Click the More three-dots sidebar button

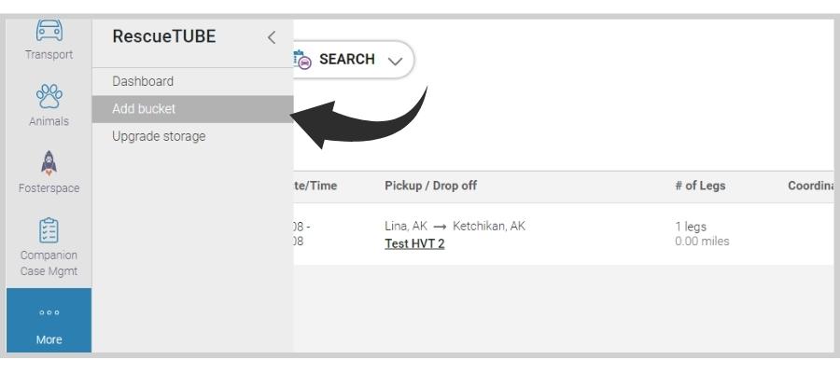pos(49,320)
